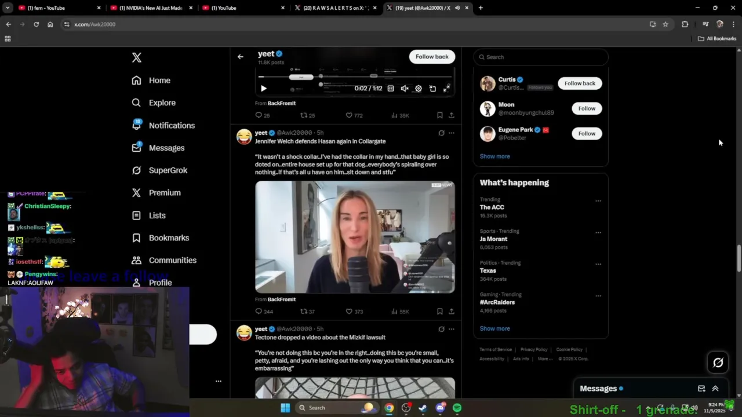Viewport: 742px width, 417px height.
Task: Switch to the RAWSALERTS on X tab
Action: coord(334,8)
